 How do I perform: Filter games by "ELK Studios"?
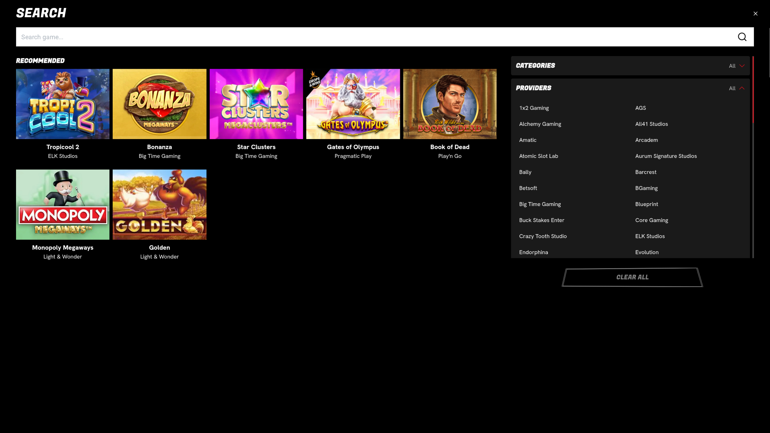650,236
